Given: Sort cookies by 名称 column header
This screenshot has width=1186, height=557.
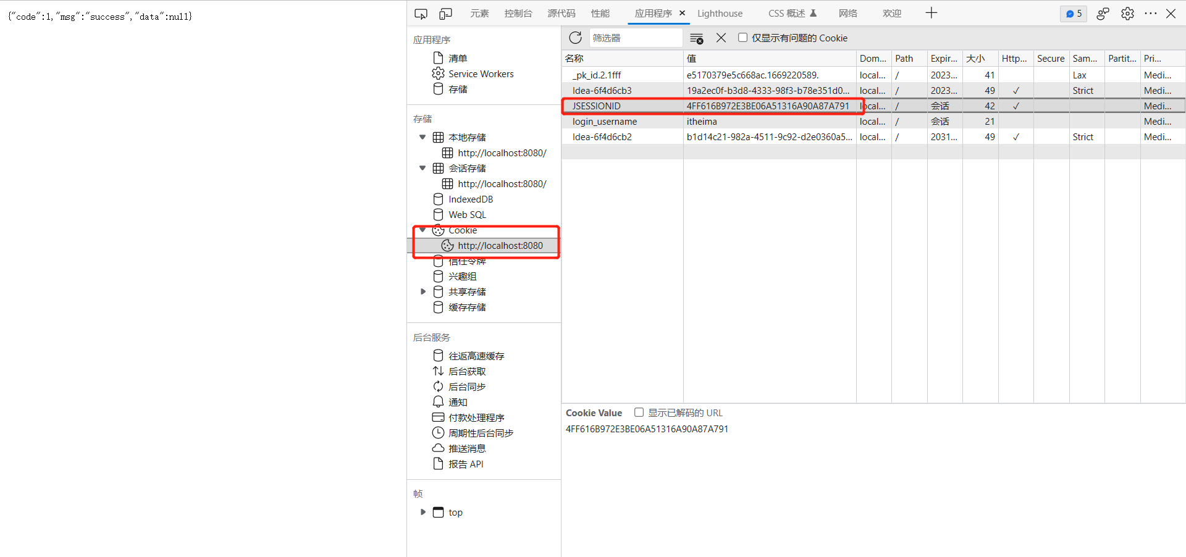Looking at the screenshot, I should click(x=622, y=58).
